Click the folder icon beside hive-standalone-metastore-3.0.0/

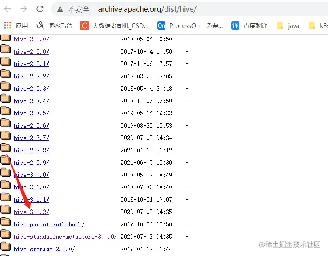coord(5,234)
